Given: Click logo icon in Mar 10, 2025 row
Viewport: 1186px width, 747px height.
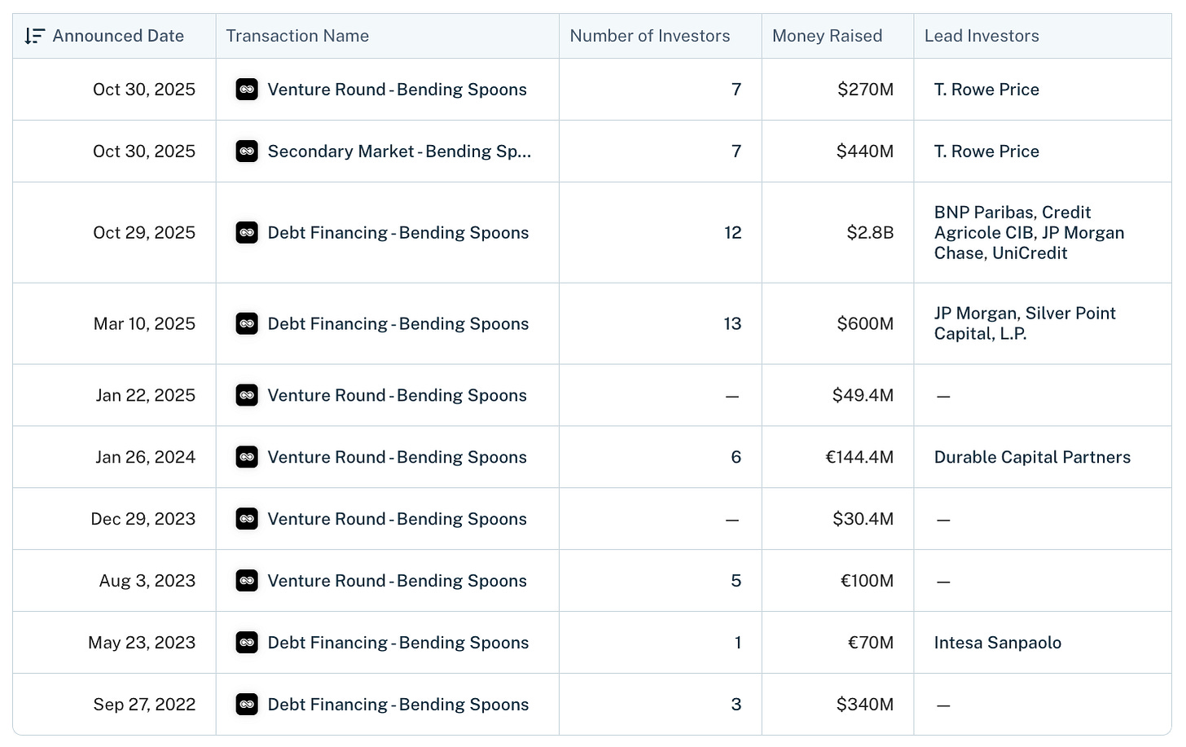Looking at the screenshot, I should point(247,324).
